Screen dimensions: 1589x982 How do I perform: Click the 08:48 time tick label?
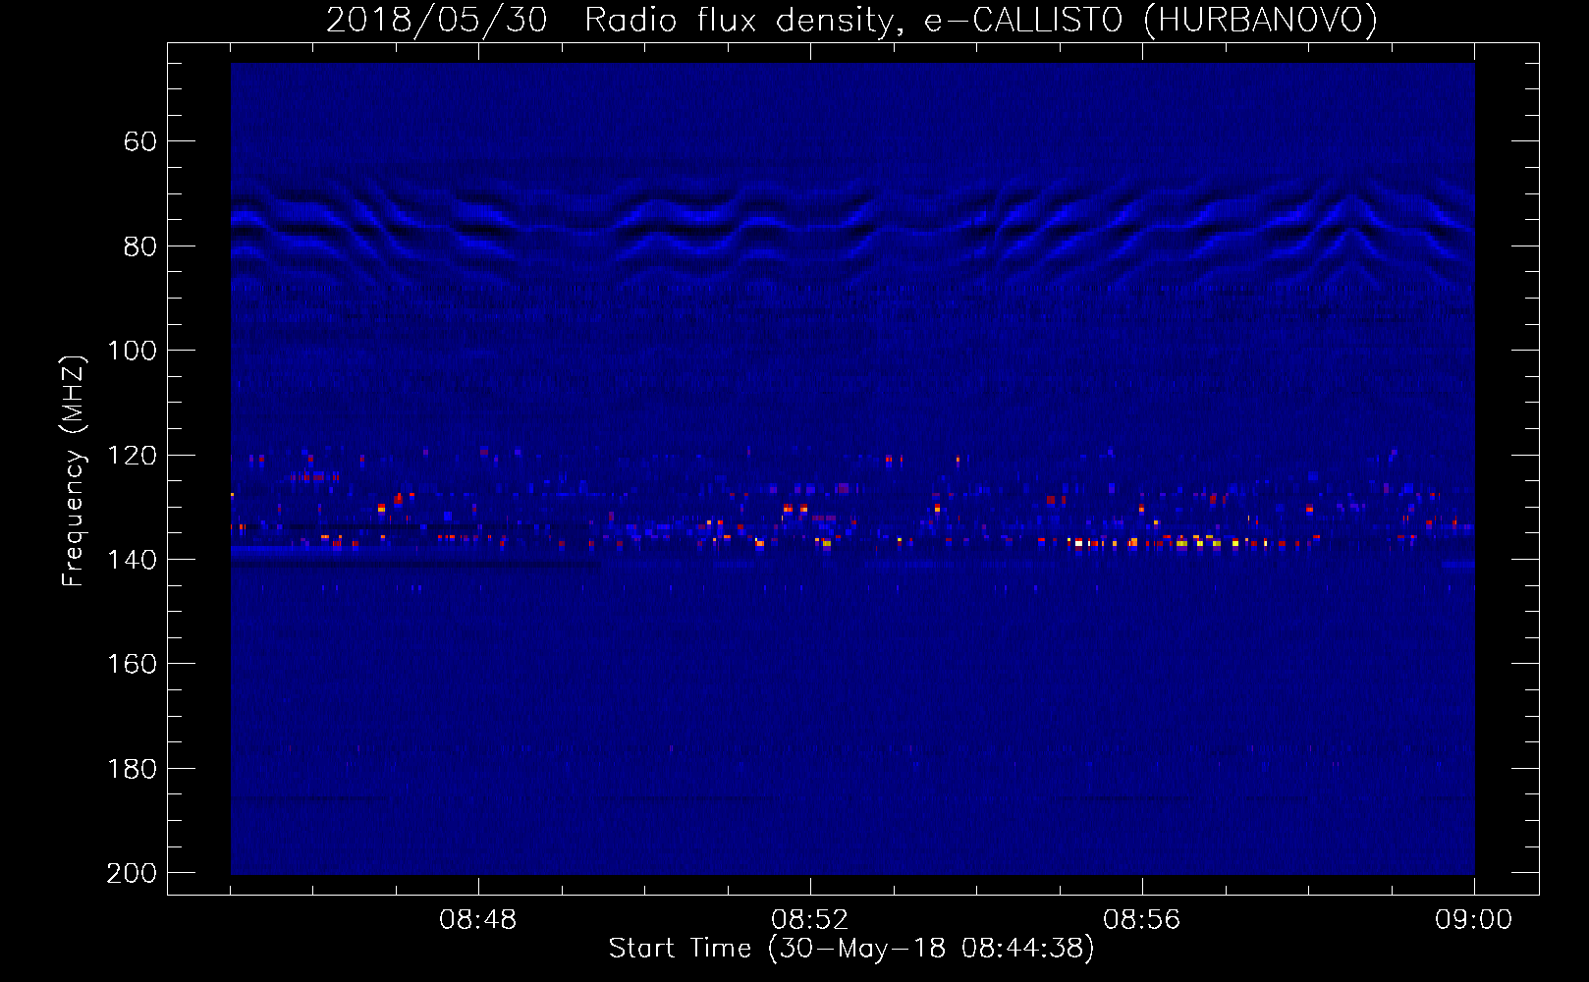point(478,920)
